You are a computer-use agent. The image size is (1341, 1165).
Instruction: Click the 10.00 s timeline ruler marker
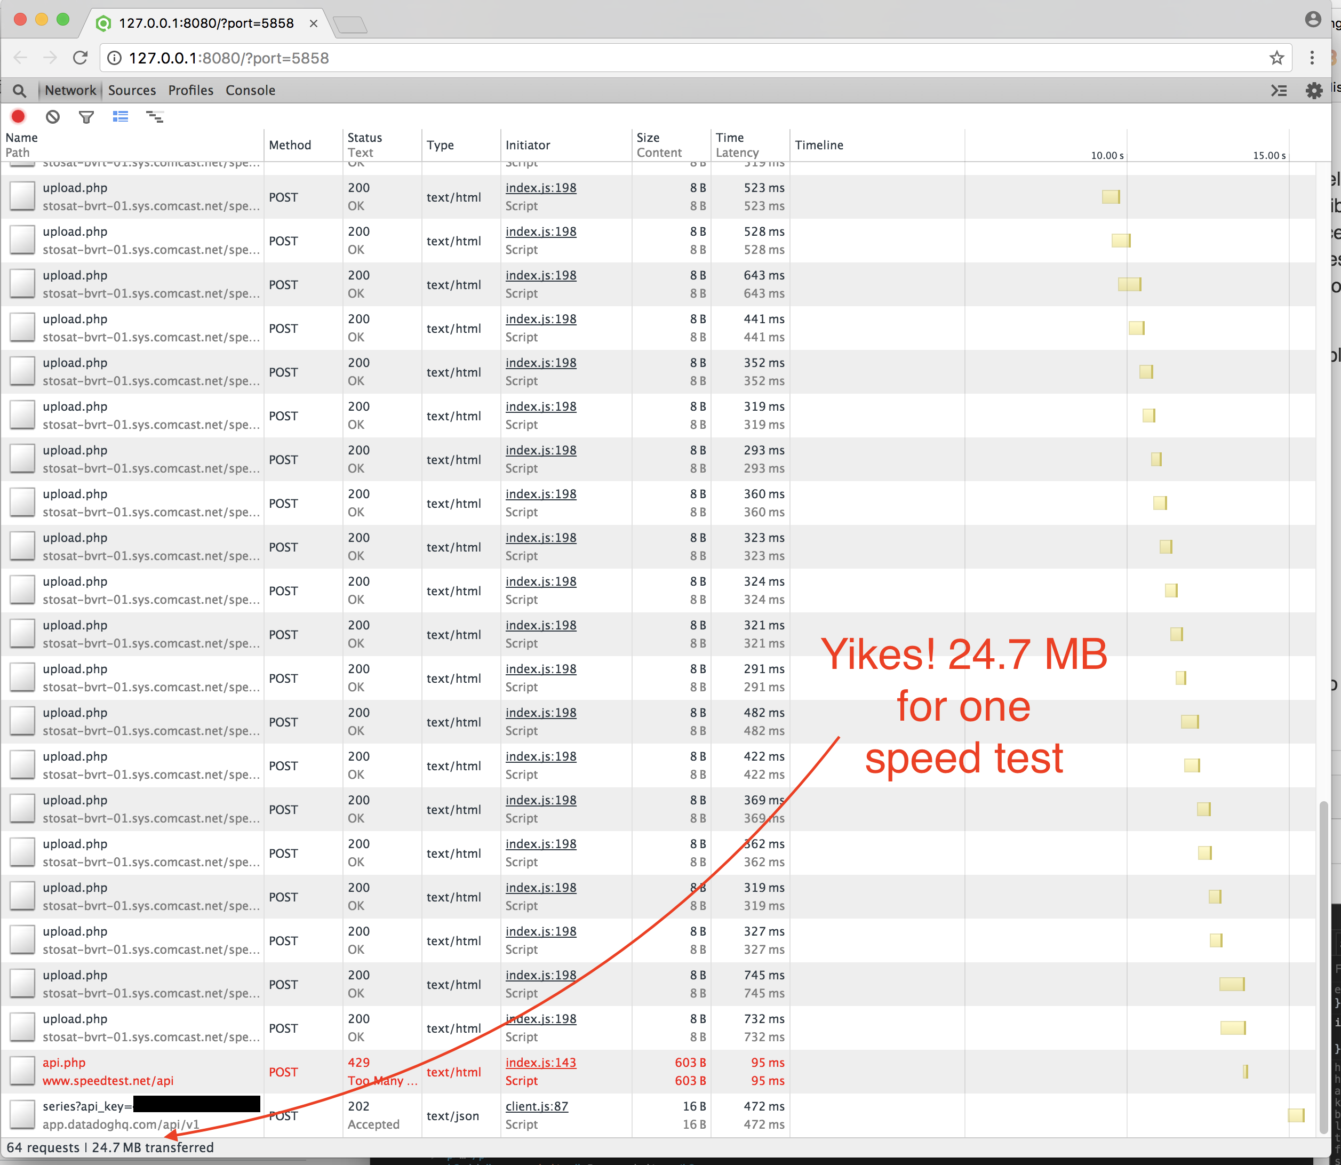click(x=1107, y=155)
